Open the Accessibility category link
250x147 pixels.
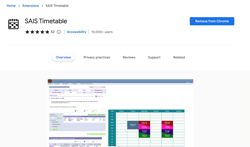[77, 32]
